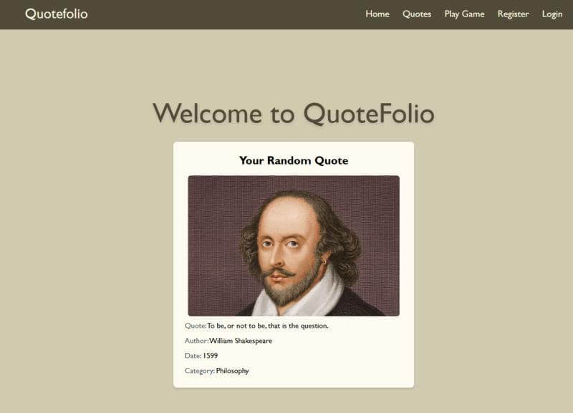Viewport: 573px width, 413px height.
Task: Click the page background below the card
Action: click(286, 401)
